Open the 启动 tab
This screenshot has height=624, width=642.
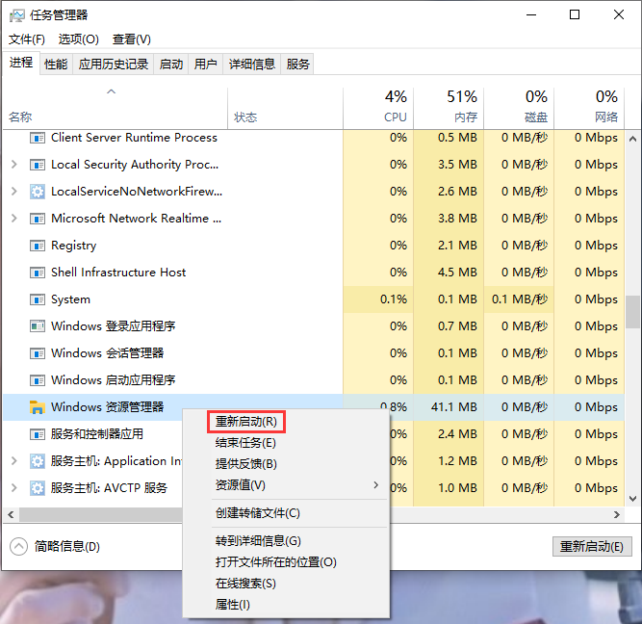click(171, 65)
